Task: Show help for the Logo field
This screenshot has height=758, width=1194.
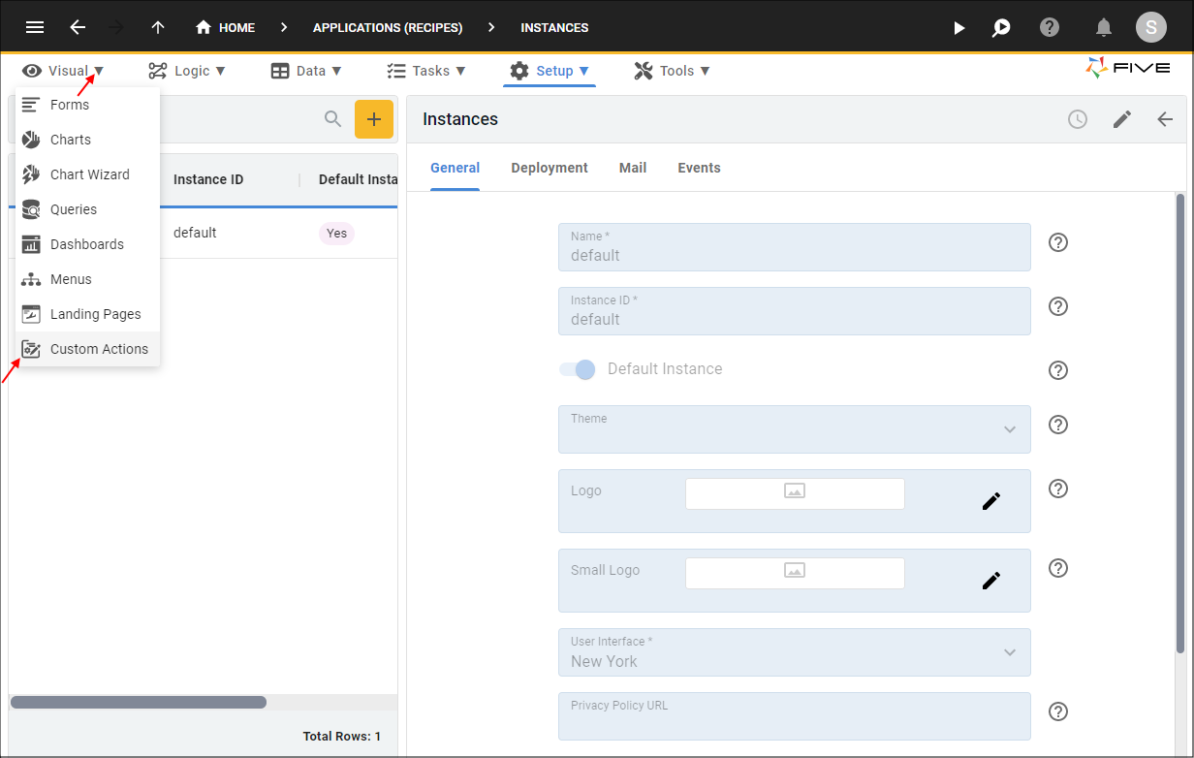Action: click(1058, 489)
